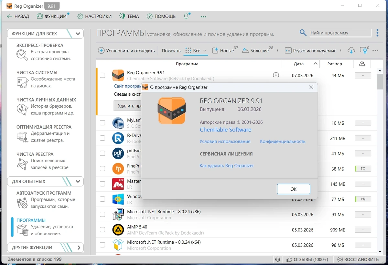Open ОТЗЫВЫ (1000+) in status bar
This screenshot has width=388, height=265.
(307, 260)
